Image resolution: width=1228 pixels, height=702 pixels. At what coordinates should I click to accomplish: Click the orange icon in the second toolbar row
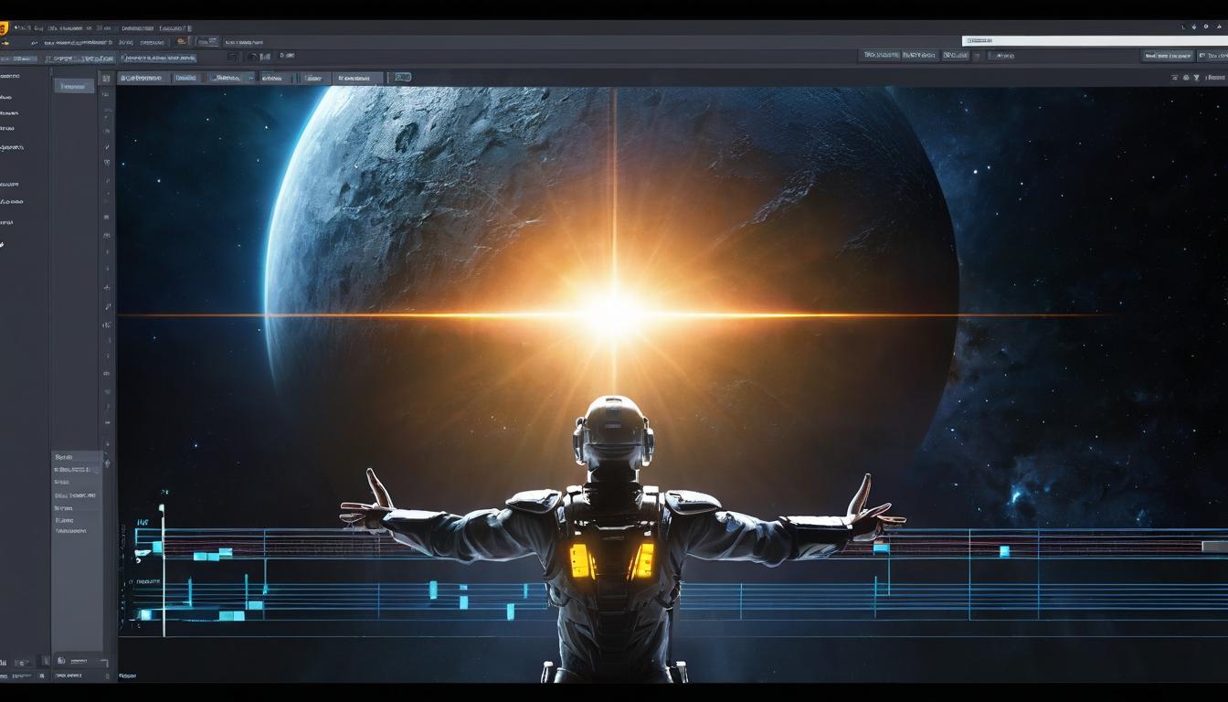181,41
